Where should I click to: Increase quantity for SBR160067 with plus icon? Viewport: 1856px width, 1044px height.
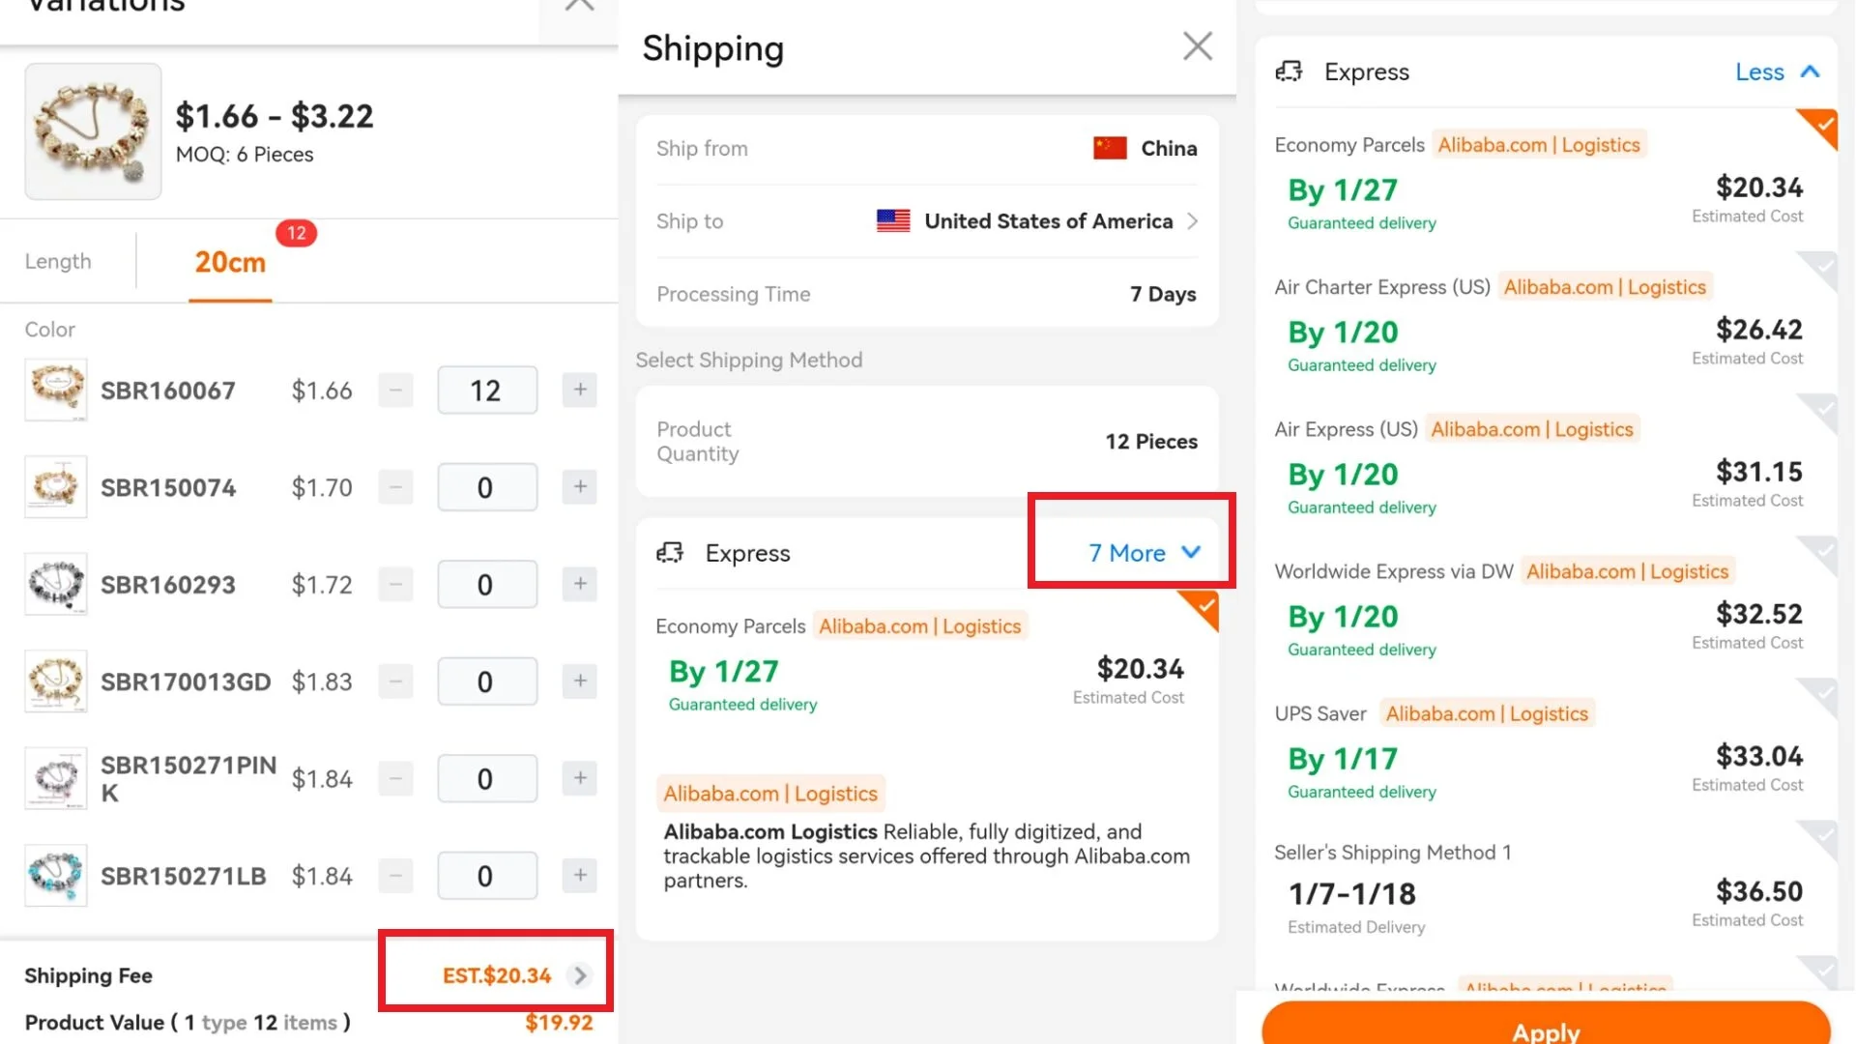[x=580, y=390]
